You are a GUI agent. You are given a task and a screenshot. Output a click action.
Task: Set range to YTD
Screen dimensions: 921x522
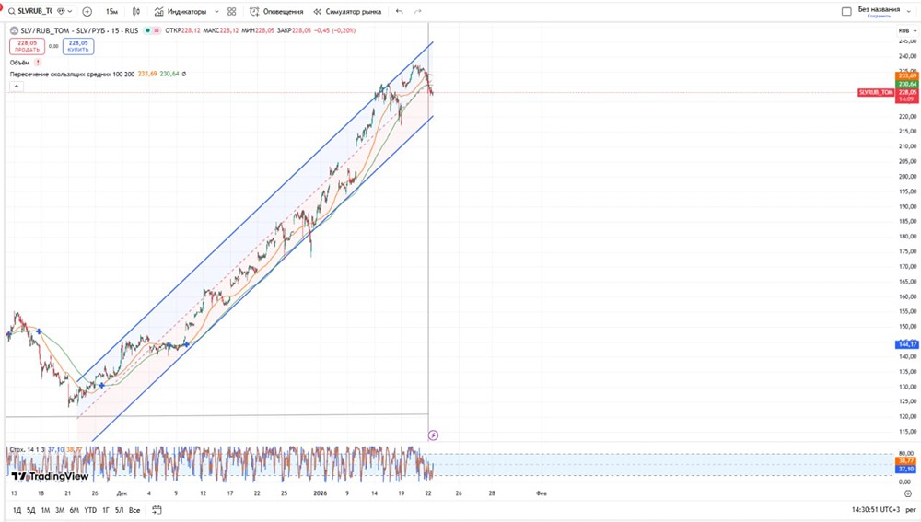coord(90,510)
